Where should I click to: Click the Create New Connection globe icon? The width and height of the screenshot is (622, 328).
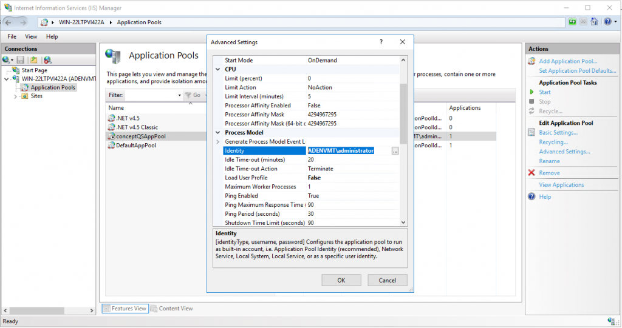6,60
